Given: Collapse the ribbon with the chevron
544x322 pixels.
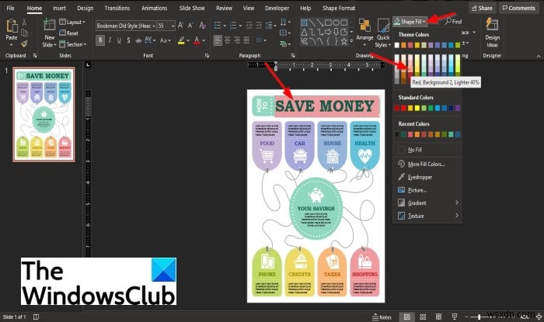Looking at the screenshot, I should point(539,56).
